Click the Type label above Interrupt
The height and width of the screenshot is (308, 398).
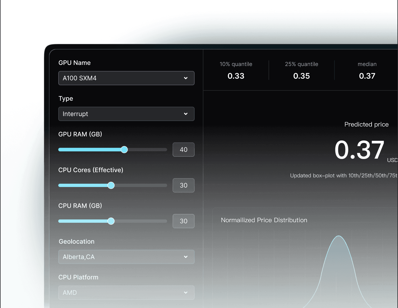(x=66, y=98)
